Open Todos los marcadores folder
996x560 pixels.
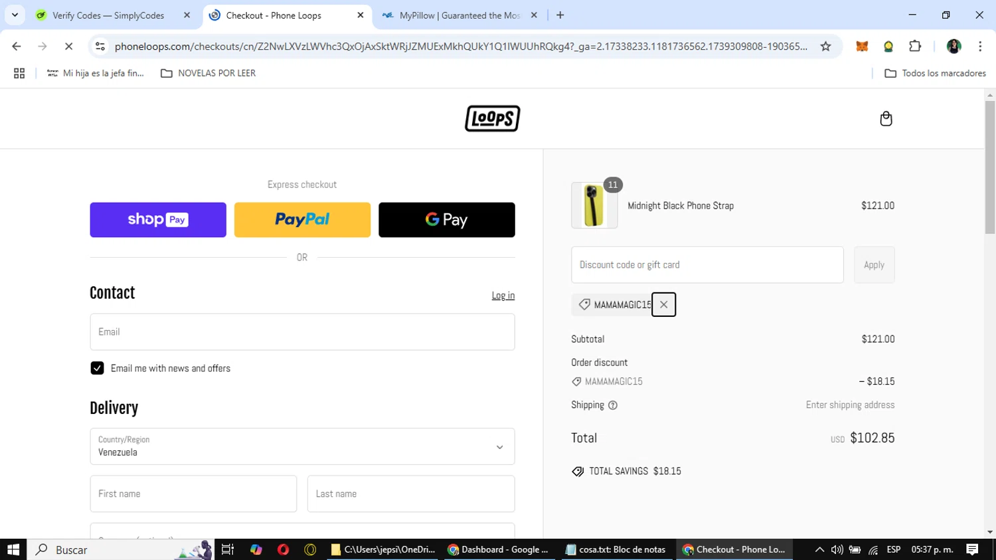coord(936,73)
